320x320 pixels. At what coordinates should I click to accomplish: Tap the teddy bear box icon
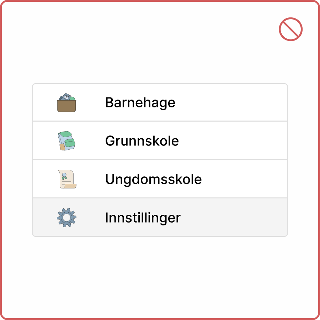pyautogui.click(x=66, y=103)
